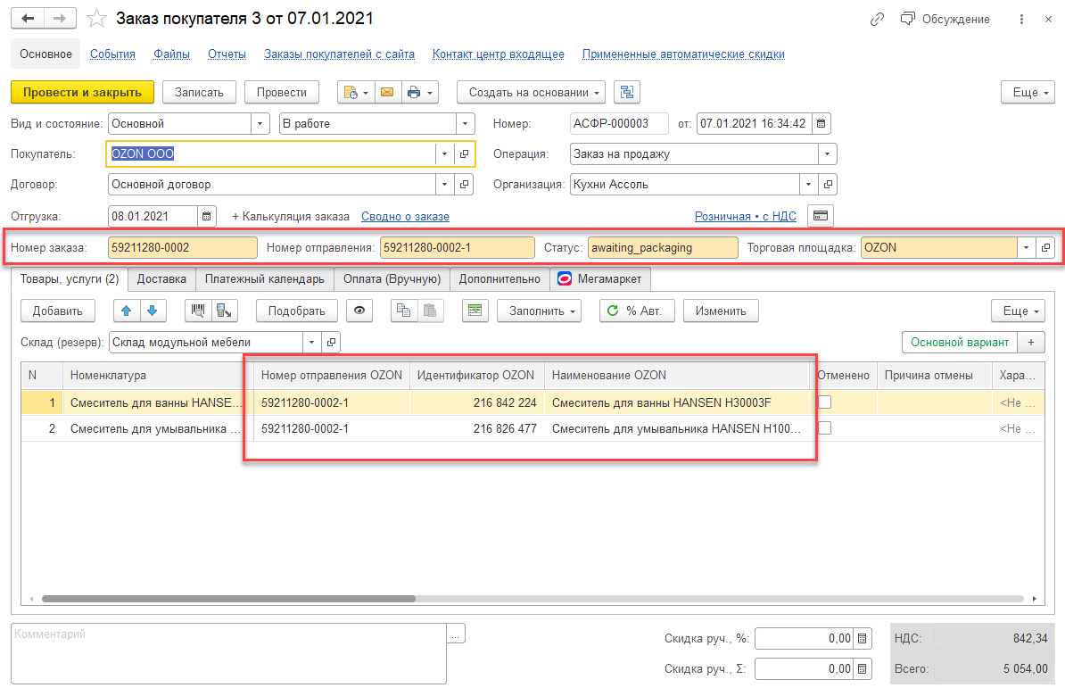This screenshot has height=688, width=1065.
Task: Click the copy link chain icon
Action: [877, 19]
